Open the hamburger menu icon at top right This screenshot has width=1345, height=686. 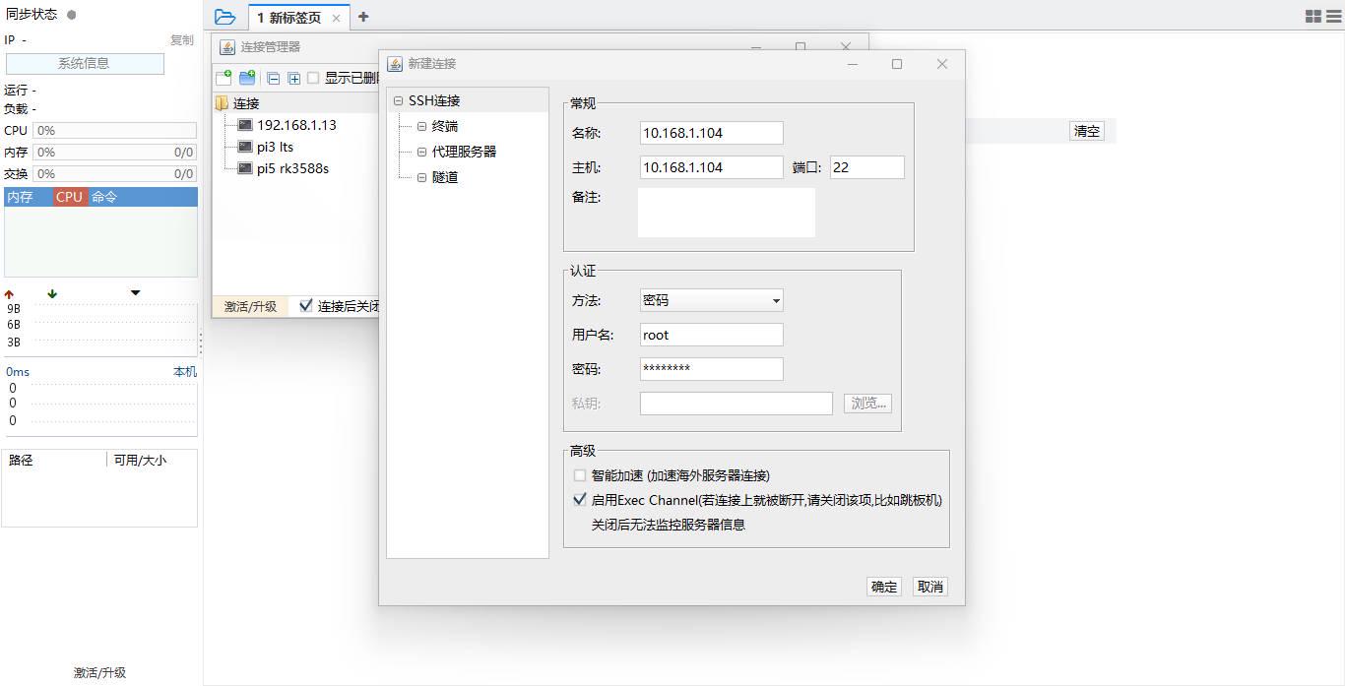[1333, 17]
